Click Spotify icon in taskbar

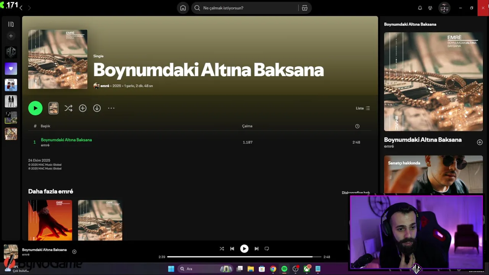coord(284,269)
